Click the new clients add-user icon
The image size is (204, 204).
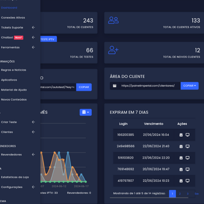click(113, 50)
